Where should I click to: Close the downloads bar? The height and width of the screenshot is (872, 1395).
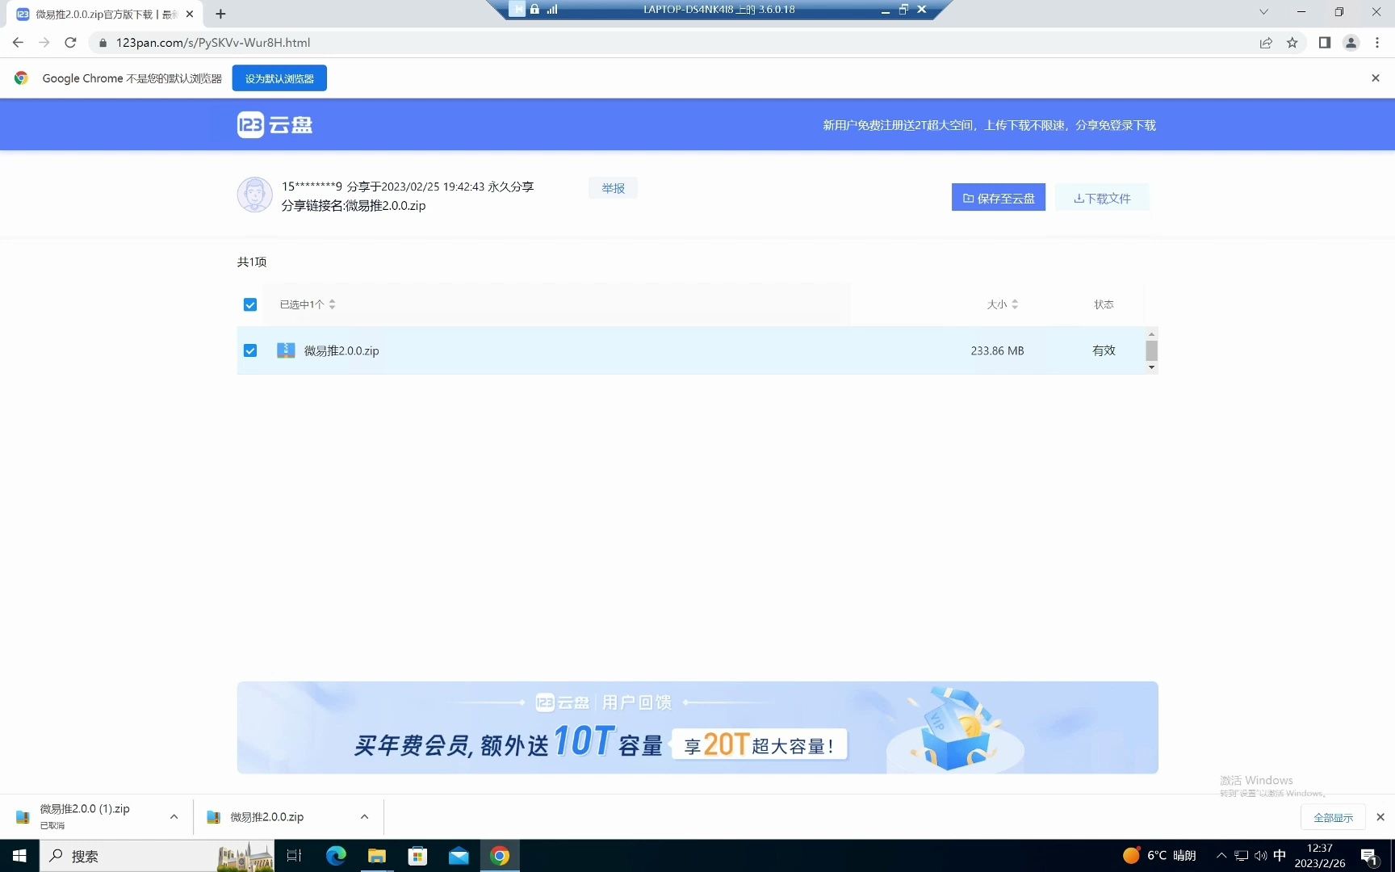pos(1380,817)
